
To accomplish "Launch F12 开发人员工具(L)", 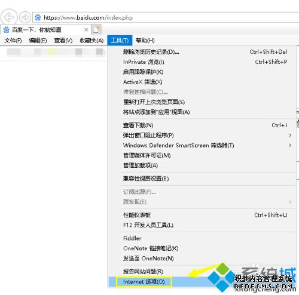I will pos(202,225).
